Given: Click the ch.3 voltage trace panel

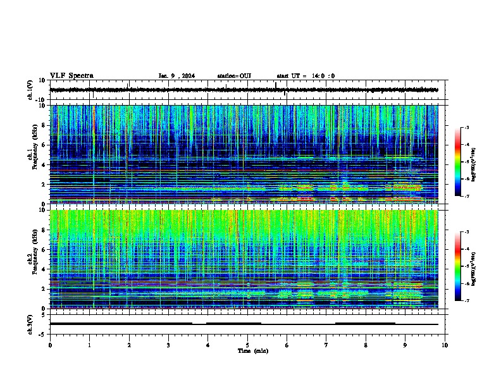Looking at the screenshot, I should click(249, 324).
